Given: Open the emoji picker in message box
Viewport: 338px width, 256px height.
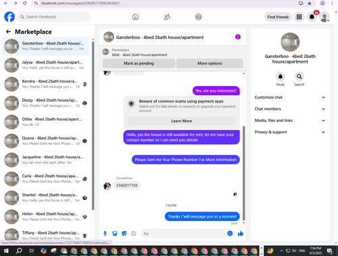Looking at the screenshot, I should pos(230,234).
